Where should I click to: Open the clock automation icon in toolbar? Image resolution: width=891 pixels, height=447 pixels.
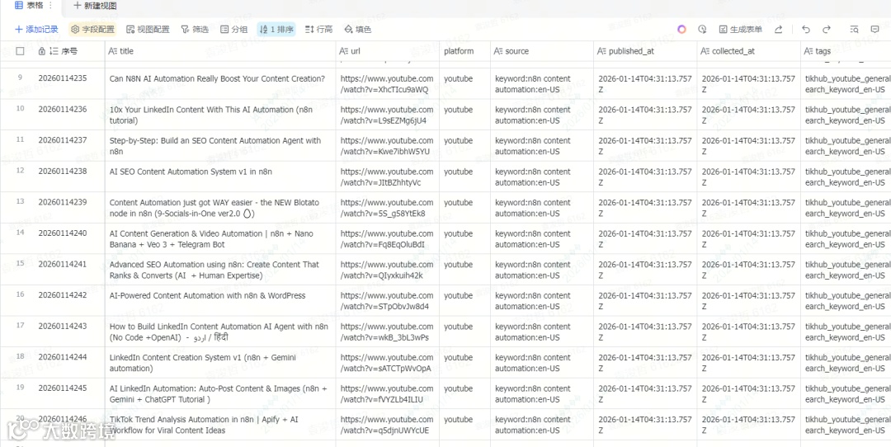click(x=702, y=30)
